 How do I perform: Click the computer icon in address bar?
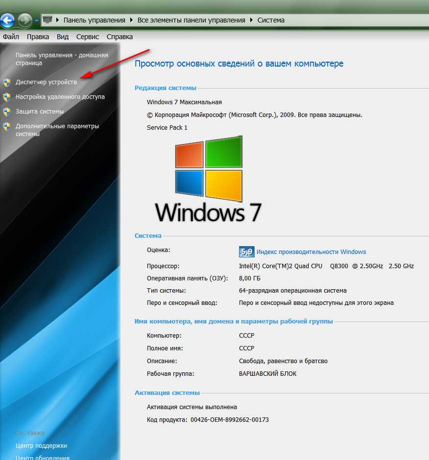click(48, 20)
